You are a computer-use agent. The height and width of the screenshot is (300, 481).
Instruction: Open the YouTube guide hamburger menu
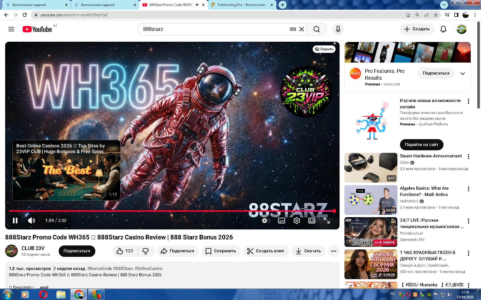tap(11, 29)
